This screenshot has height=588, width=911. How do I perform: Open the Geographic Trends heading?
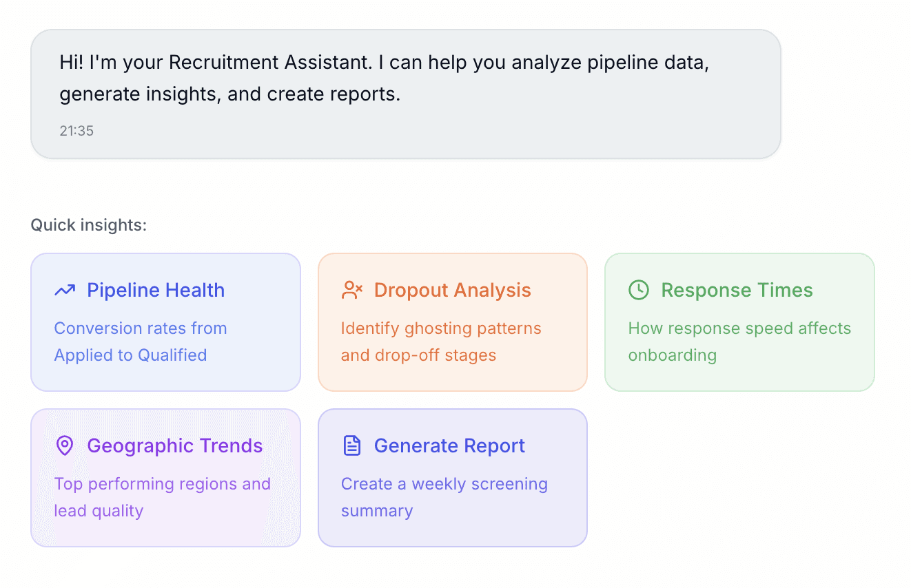tap(174, 446)
